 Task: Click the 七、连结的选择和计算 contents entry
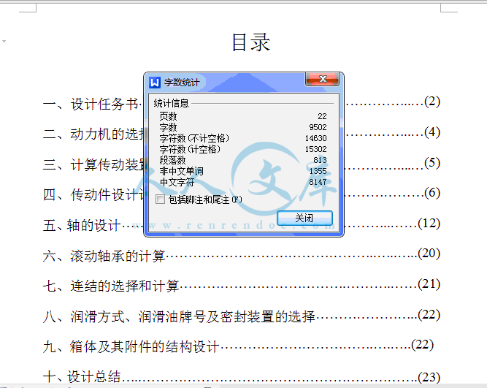point(110,286)
